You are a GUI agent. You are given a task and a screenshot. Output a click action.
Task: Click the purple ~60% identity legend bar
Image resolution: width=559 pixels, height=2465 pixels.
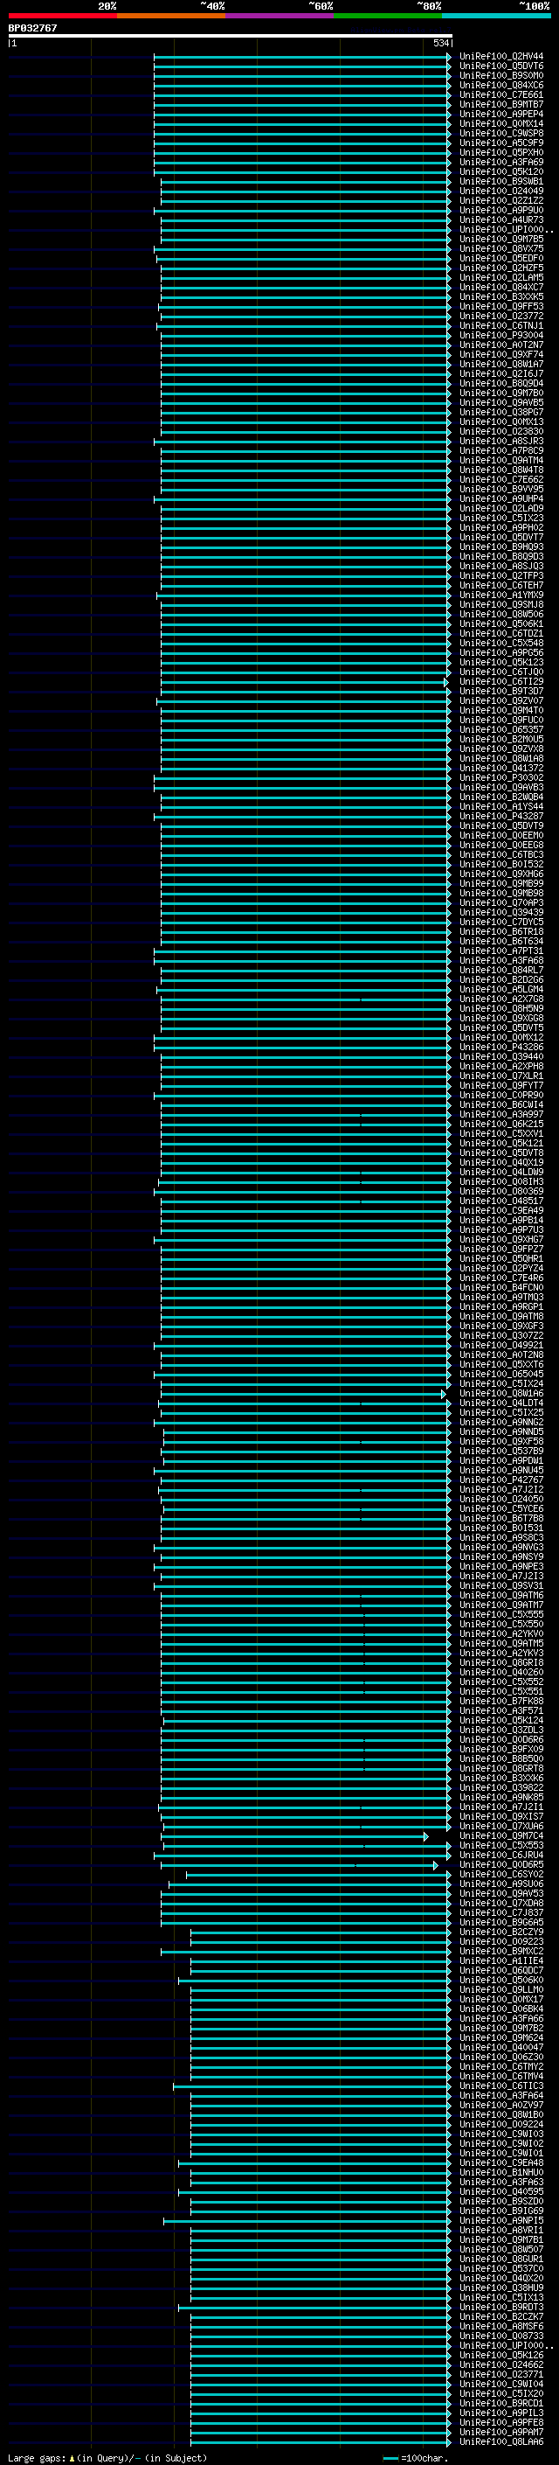[280, 16]
